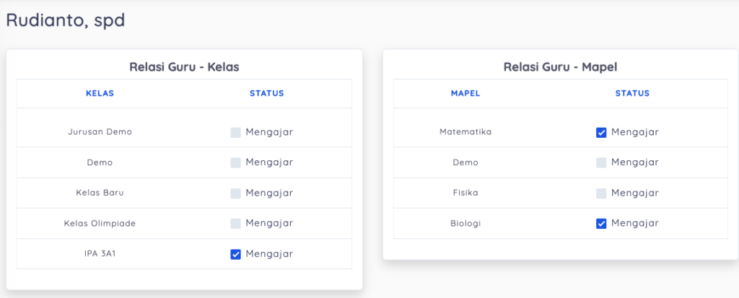Click STATUS header in Guru-Kelas table

point(267,93)
